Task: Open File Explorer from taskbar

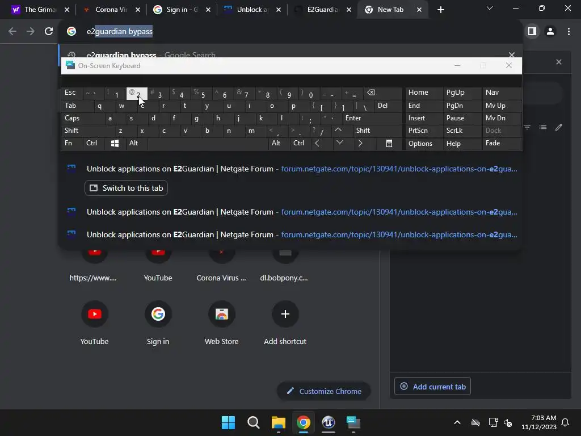Action: point(278,422)
